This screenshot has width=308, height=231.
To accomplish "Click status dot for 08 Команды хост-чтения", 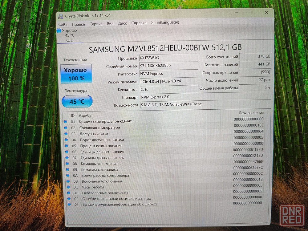I will coord(67,164).
